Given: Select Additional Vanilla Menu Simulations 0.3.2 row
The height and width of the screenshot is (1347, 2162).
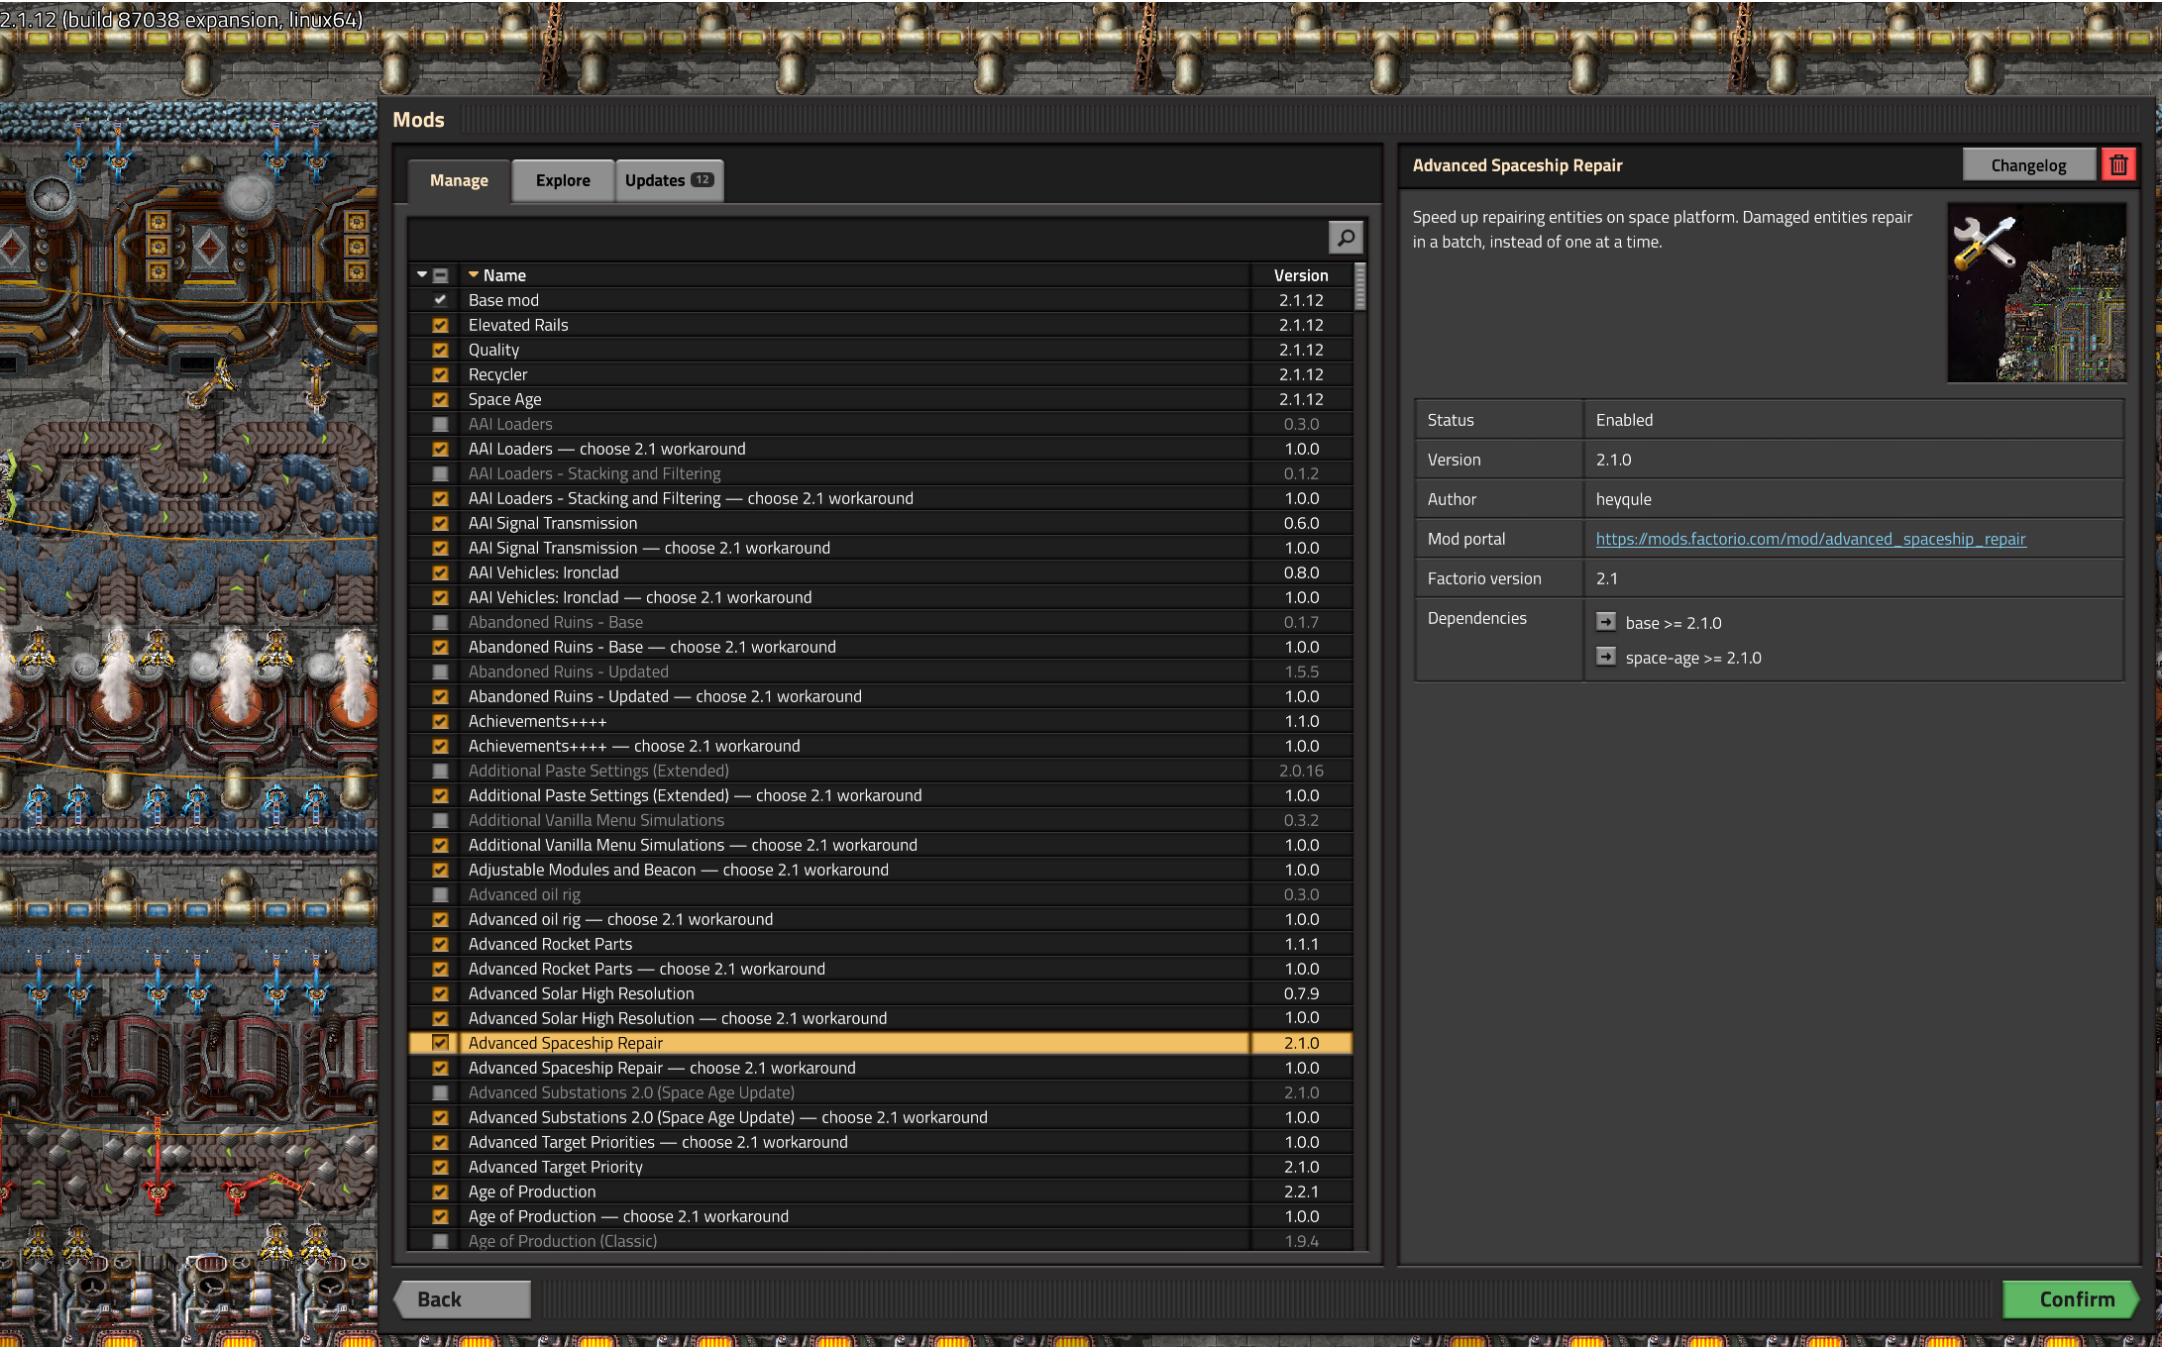Looking at the screenshot, I should pos(880,820).
